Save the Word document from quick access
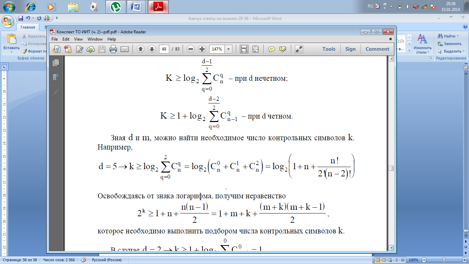This screenshot has width=469, height=264. click(x=21, y=18)
